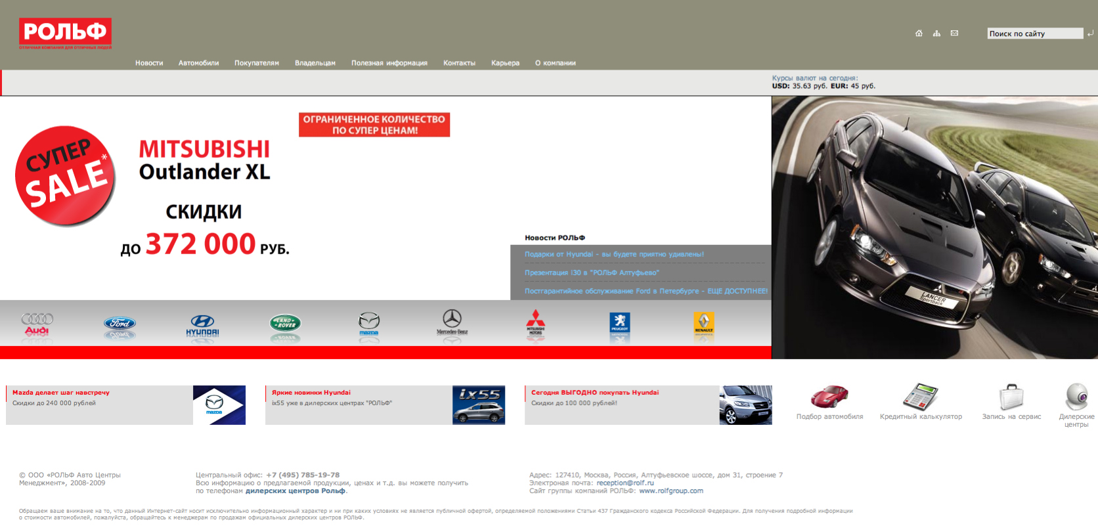Open news 'Презентация i30 в РОЛЬФ Алтуфьево'
Viewport: 1098px width, 526px height.
(x=592, y=273)
